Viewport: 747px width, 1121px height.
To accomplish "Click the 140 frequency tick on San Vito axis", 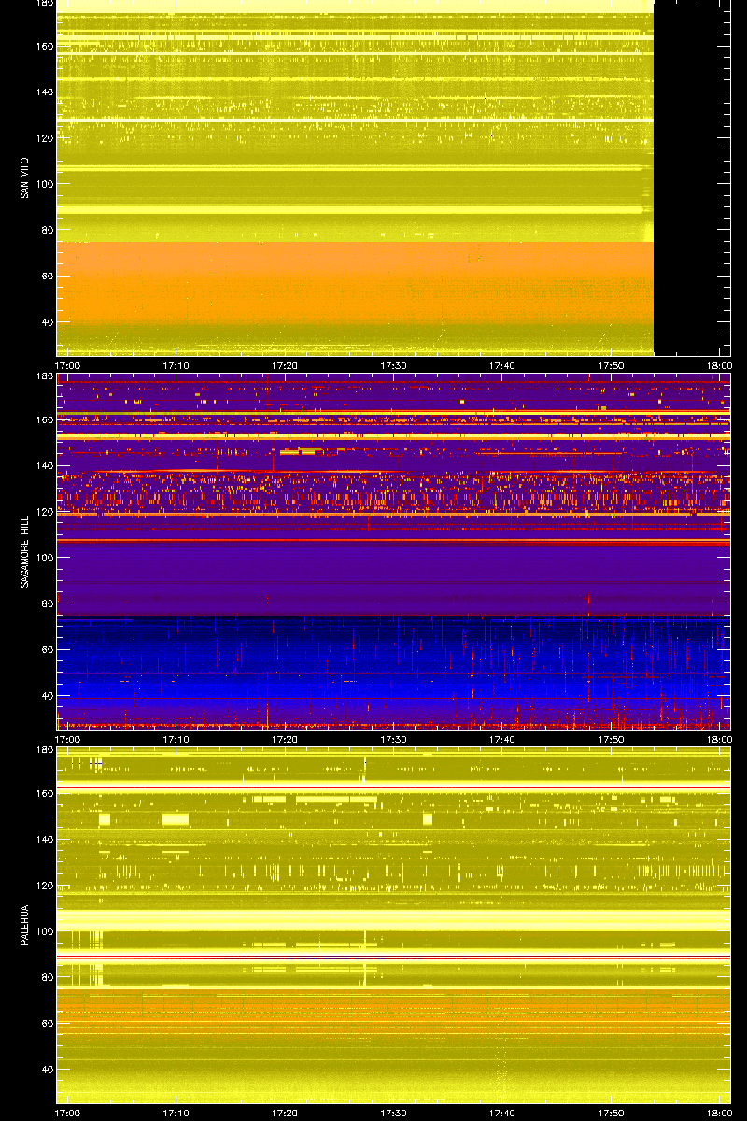I will point(44,92).
